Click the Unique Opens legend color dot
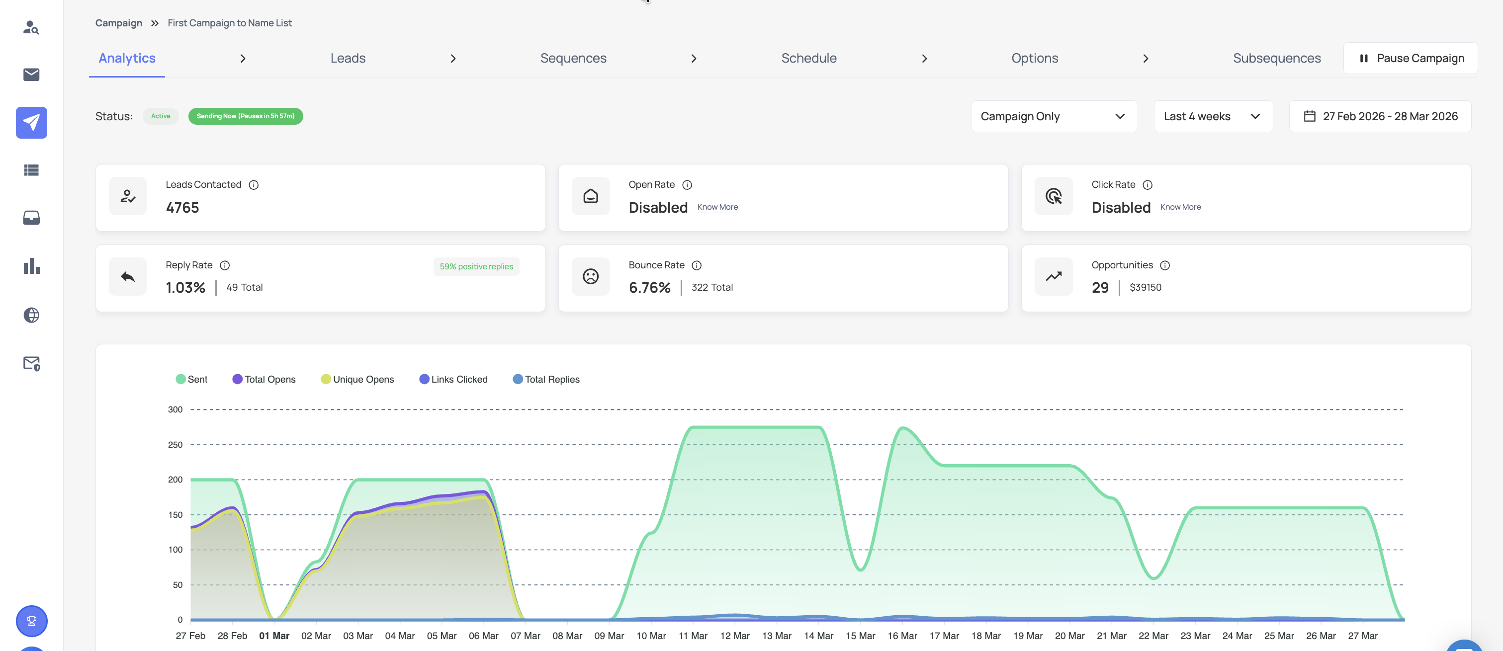The width and height of the screenshot is (1503, 651). click(x=326, y=379)
